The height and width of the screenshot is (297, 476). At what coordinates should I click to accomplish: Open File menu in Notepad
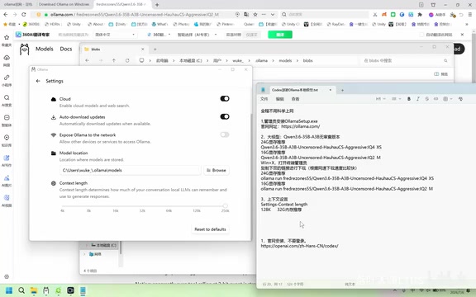click(x=264, y=99)
